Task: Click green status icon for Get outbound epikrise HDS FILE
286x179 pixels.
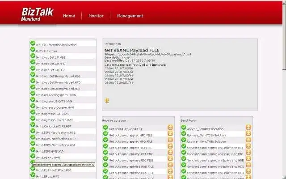Action: 105,171
